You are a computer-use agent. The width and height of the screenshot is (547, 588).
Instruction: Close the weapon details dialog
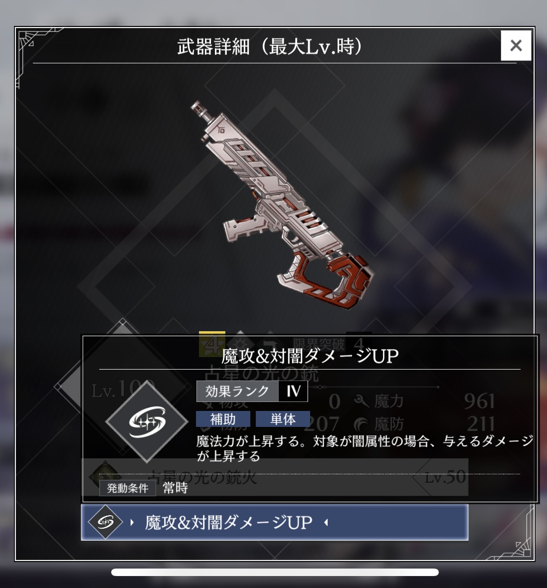516,46
